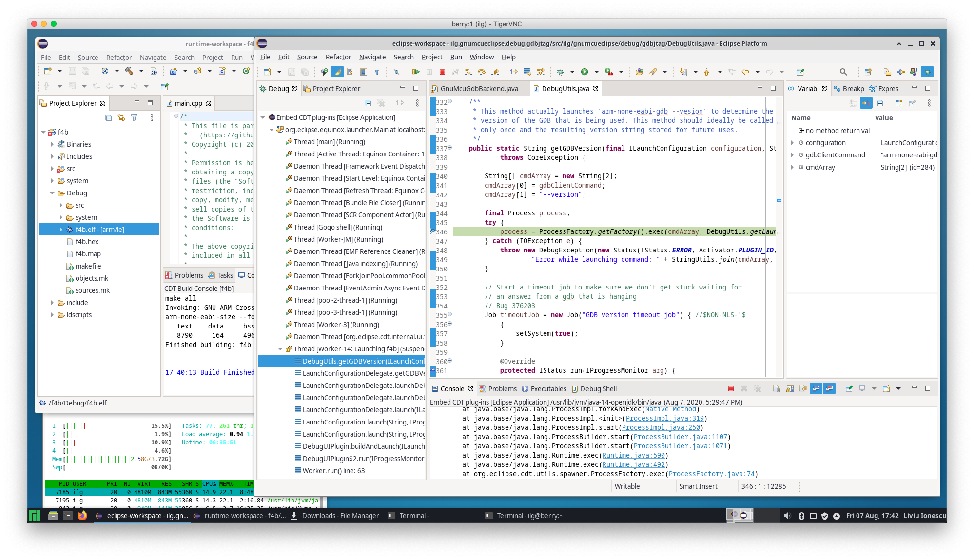This screenshot has width=974, height=559.
Task: Click the Step Return icon
Action: tap(495, 72)
